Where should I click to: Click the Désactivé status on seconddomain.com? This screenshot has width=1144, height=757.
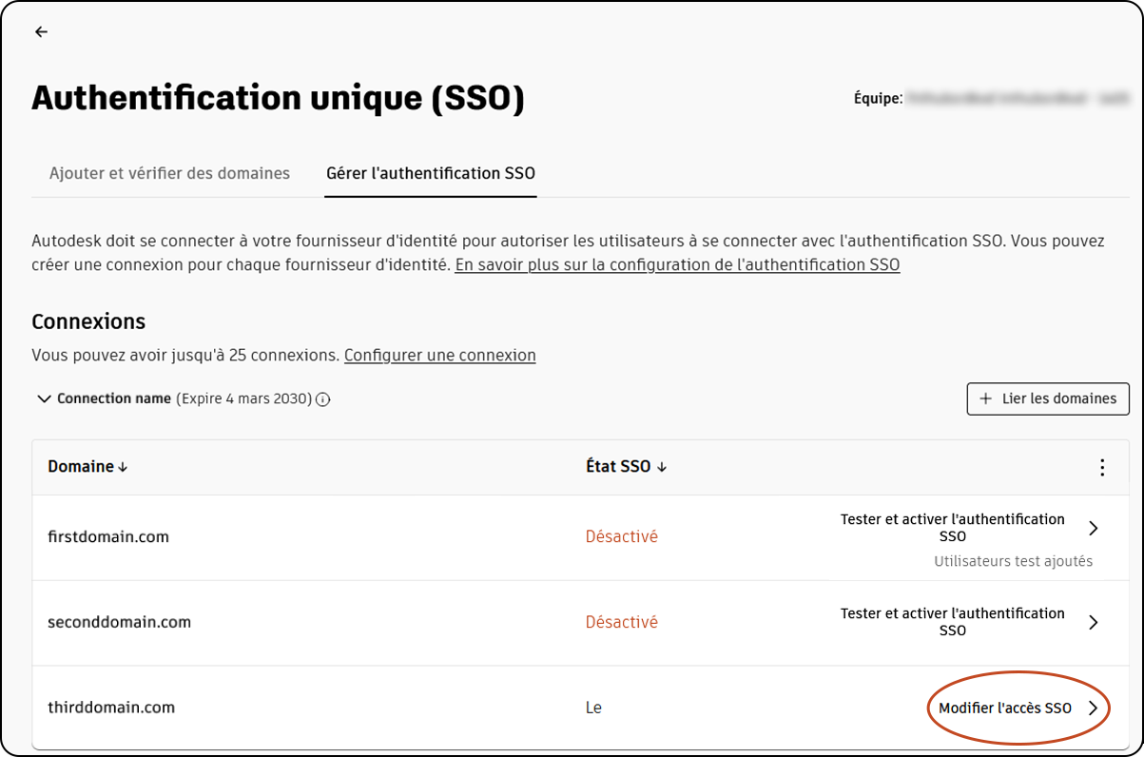click(622, 621)
